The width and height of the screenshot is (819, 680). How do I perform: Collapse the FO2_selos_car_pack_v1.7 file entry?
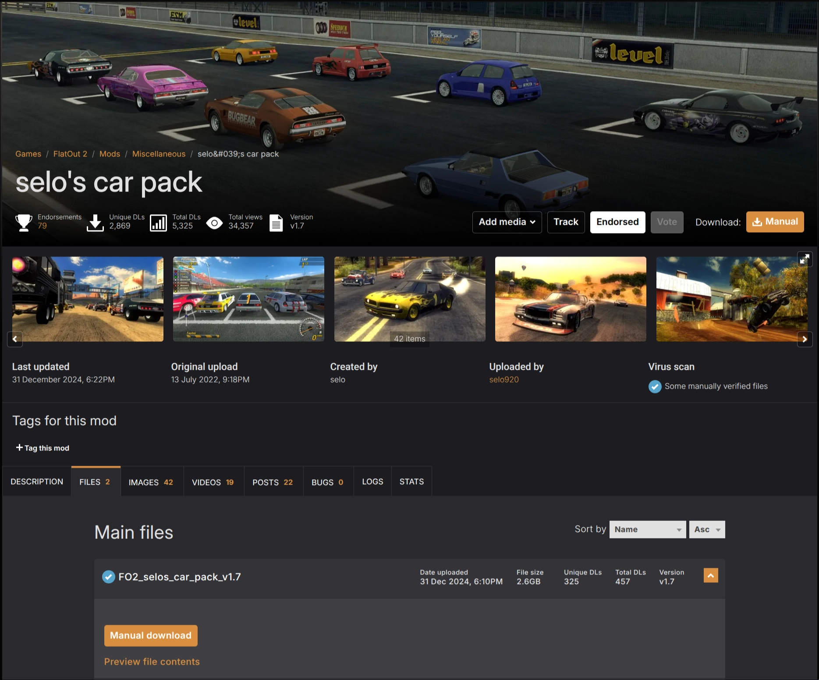tap(710, 575)
